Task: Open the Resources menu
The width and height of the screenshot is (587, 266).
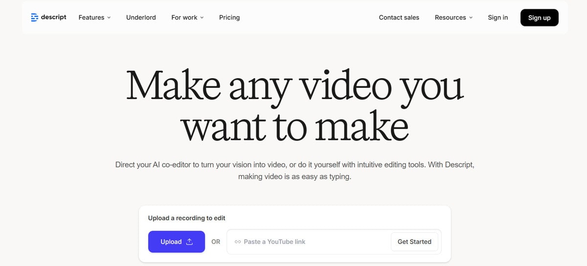Action: (x=450, y=18)
